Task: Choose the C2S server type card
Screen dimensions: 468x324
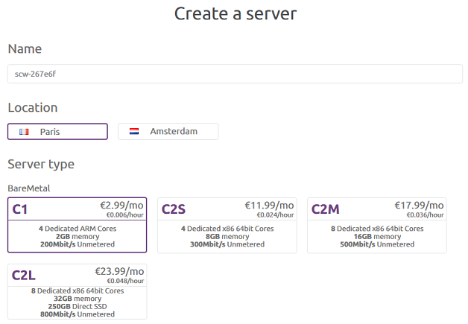Action: click(x=227, y=225)
